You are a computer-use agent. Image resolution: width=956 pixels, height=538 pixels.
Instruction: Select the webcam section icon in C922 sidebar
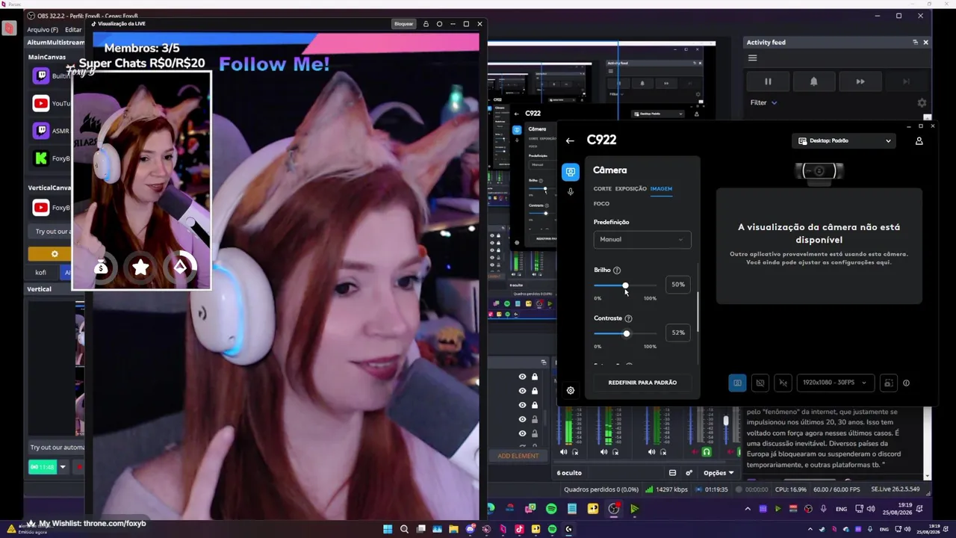tap(571, 173)
